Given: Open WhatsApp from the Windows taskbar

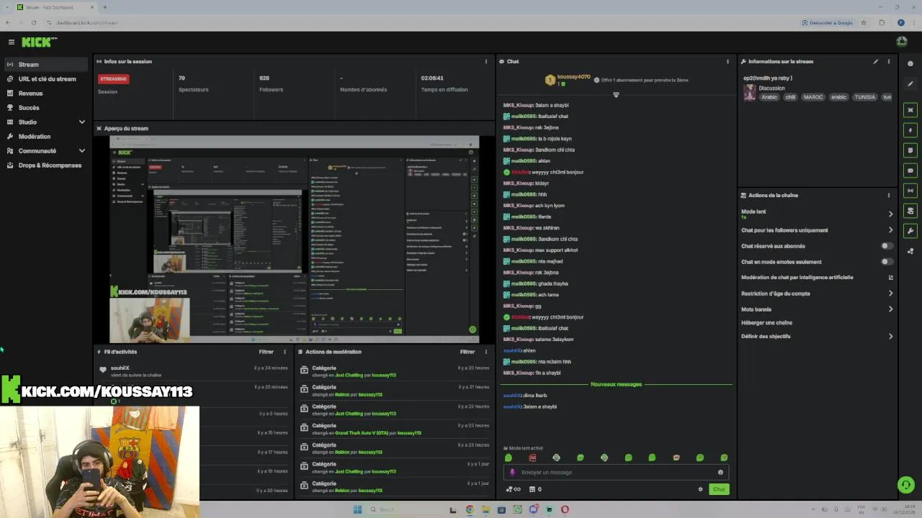Looking at the screenshot, I should 517,509.
